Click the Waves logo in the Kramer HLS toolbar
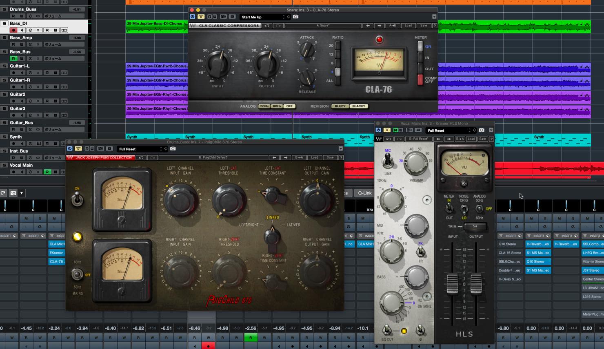Viewport: 604px width, 349px height. (379, 139)
